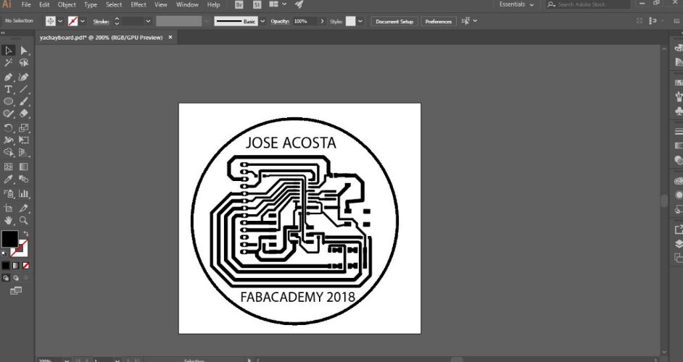Select the Symbol Sprayer tool

tap(8, 193)
